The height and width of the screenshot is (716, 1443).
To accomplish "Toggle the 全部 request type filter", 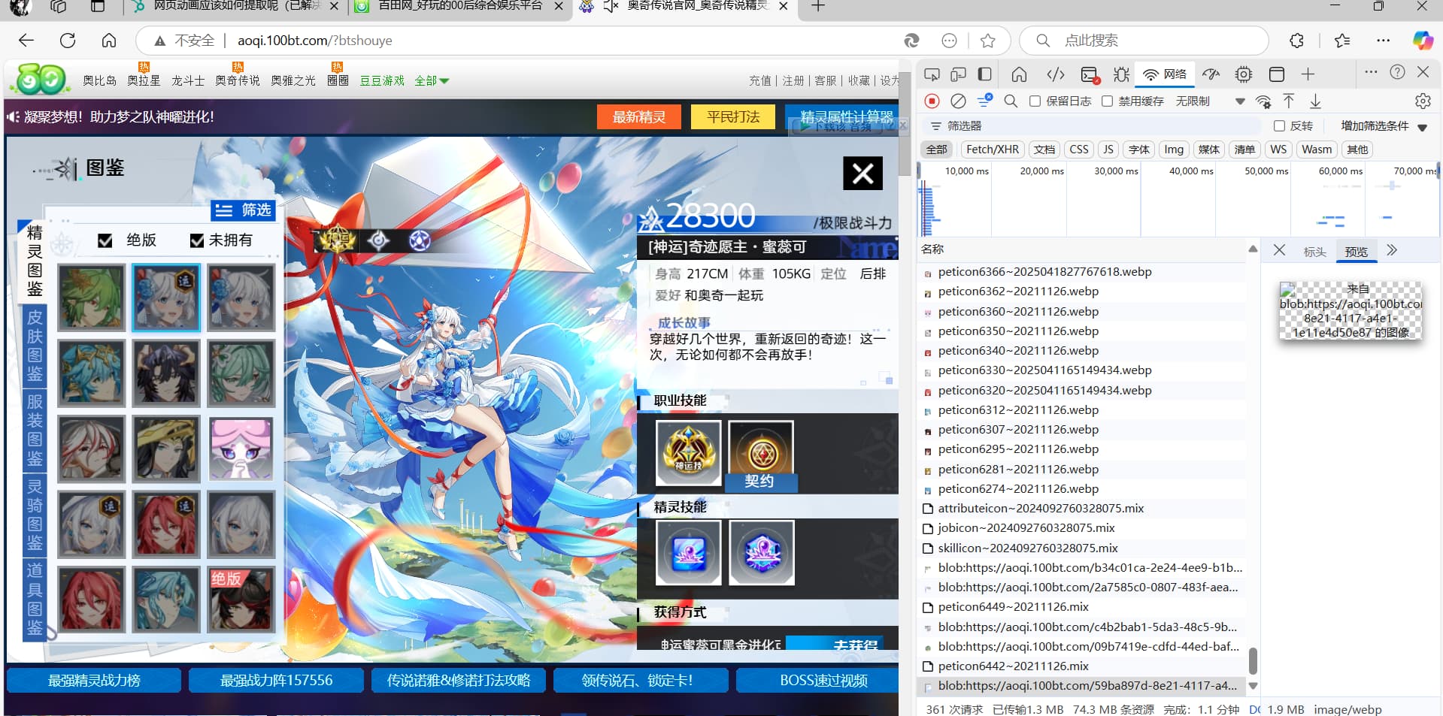I will (x=937, y=150).
